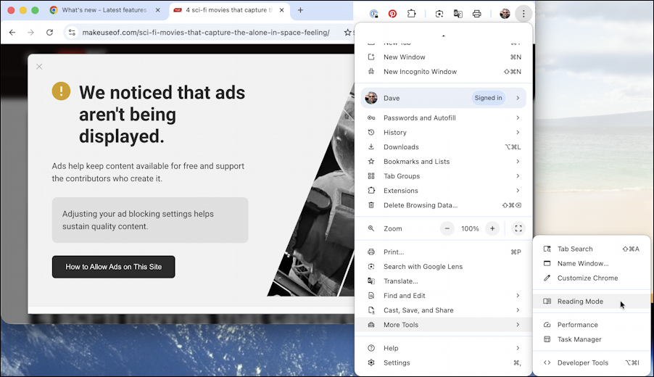Image resolution: width=654 pixels, height=377 pixels.
Task: Click the site information icon in address bar
Action: tap(72, 32)
